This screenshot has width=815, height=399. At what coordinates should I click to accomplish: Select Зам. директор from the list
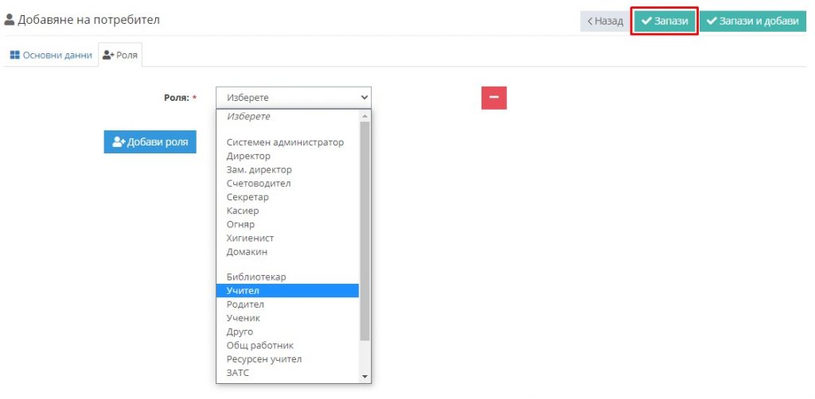(259, 170)
